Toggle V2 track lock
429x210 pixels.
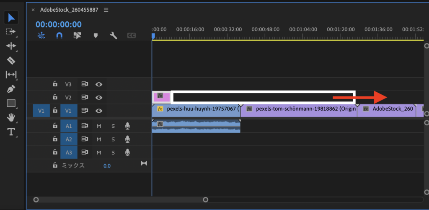click(55, 97)
